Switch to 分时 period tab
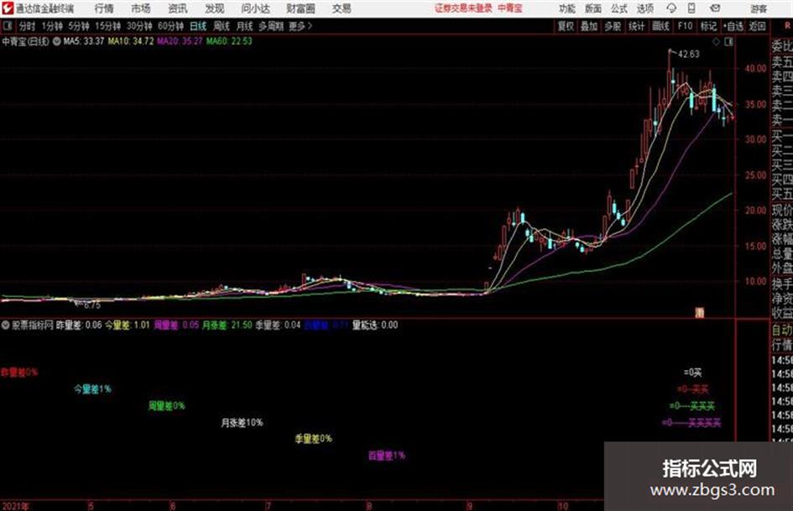 pos(28,26)
